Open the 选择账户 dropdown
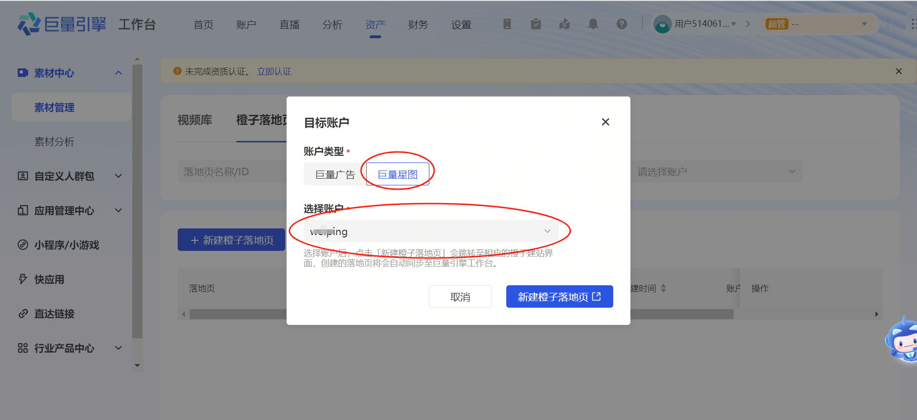 pos(431,231)
